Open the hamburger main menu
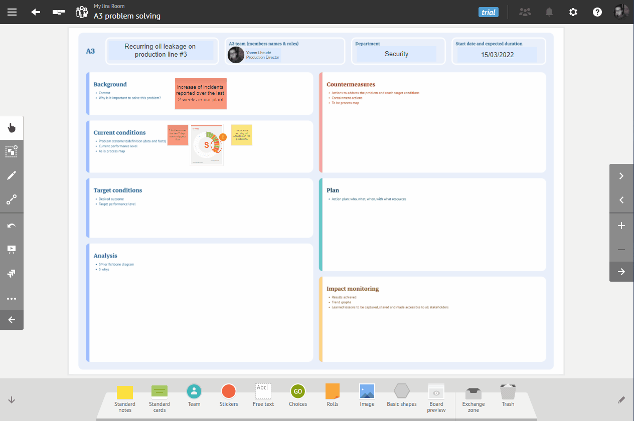 point(12,12)
